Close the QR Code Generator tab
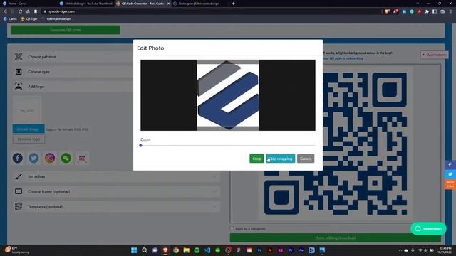Screen dimensions: 456x256 pos(168,4)
